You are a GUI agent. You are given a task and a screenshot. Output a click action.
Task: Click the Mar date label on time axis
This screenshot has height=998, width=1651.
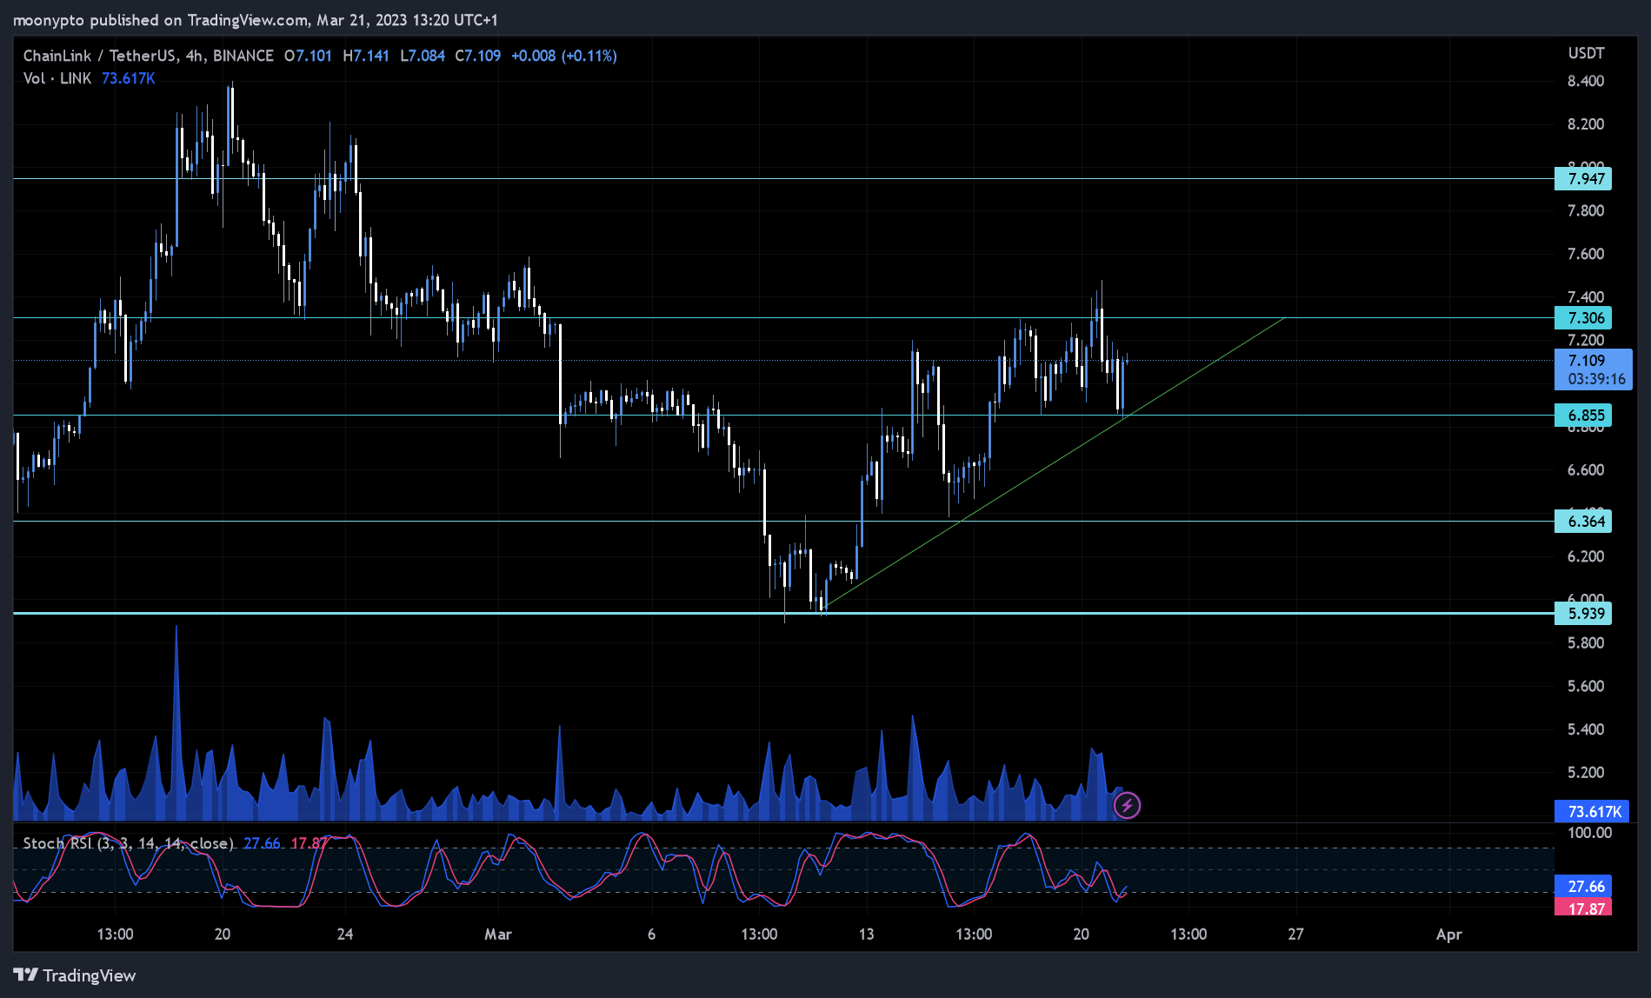coord(498,935)
